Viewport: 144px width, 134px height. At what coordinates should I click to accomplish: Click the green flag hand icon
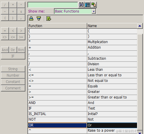coord(94,5)
